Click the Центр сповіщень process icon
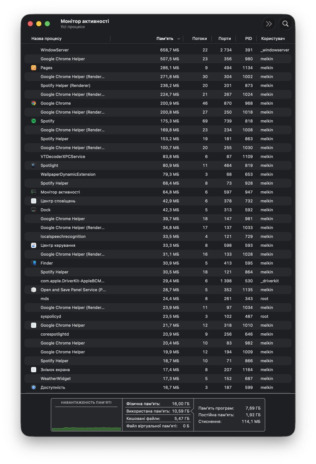The image size is (316, 464). [34, 201]
